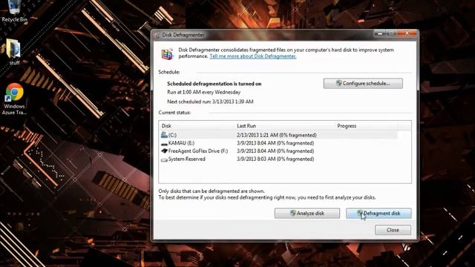Select the stuff folder on desktop
Image resolution: width=475 pixels, height=267 pixels.
[x=14, y=51]
